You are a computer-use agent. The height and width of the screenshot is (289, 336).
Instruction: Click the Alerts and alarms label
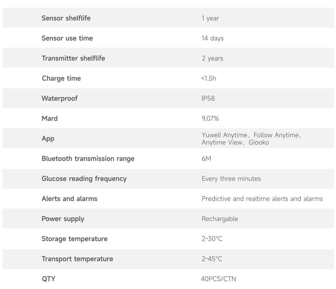pos(69,199)
